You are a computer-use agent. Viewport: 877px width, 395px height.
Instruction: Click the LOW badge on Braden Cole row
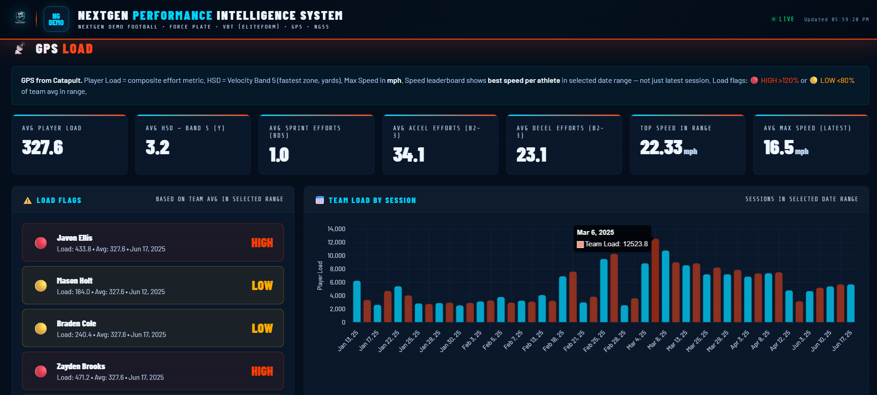[x=262, y=329]
